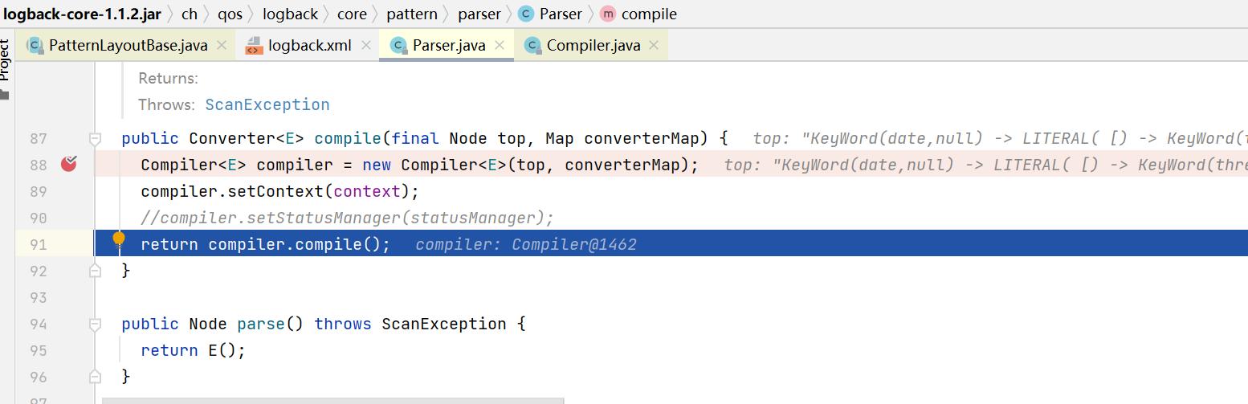Collapse the parse method at line 94
Screen dimensions: 1248x404
pos(95,324)
